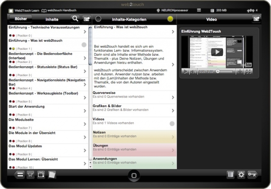The image size is (271, 189).
Task: Click the note sheet icon in bottom toolbar
Action: 52,175
